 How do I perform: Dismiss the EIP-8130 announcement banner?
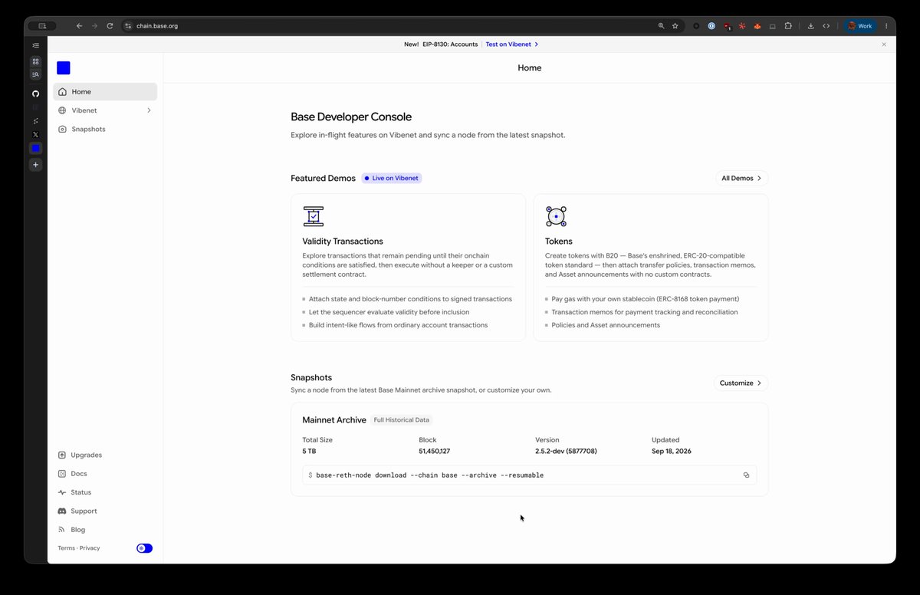(884, 44)
